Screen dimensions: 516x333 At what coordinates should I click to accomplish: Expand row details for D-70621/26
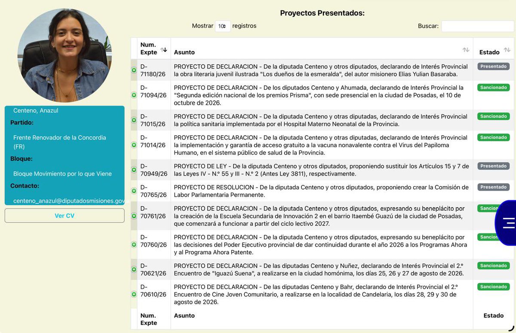click(x=134, y=269)
